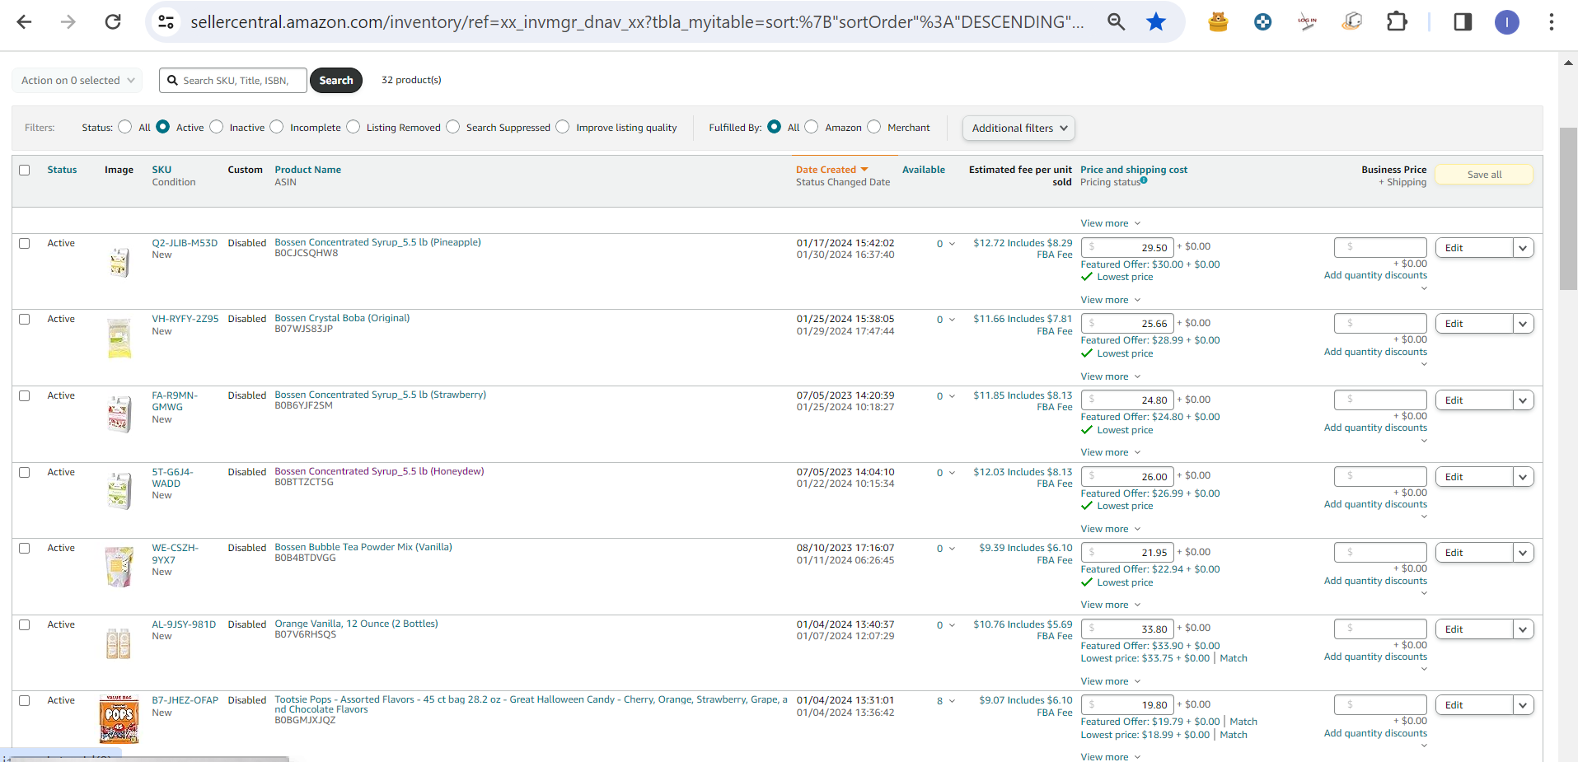Click the blue plus extension icon
The width and height of the screenshot is (1578, 762).
[1262, 22]
